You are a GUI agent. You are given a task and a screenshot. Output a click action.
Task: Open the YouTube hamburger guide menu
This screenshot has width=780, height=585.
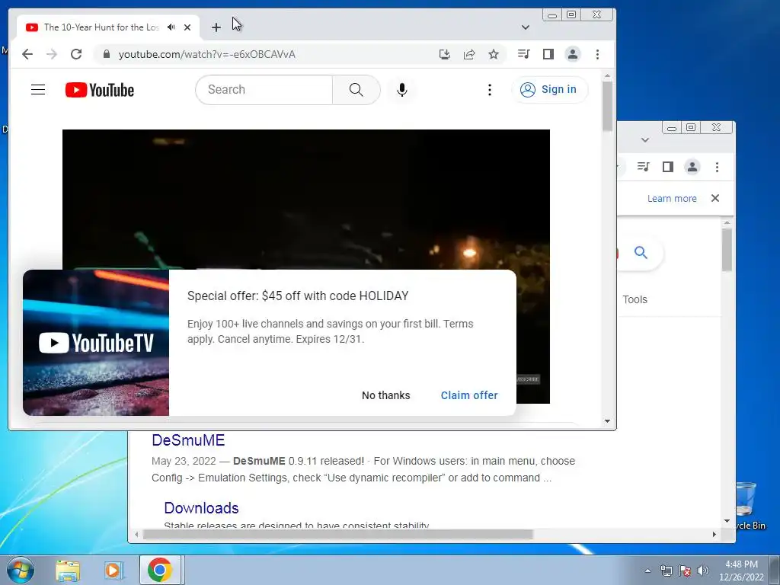click(38, 90)
